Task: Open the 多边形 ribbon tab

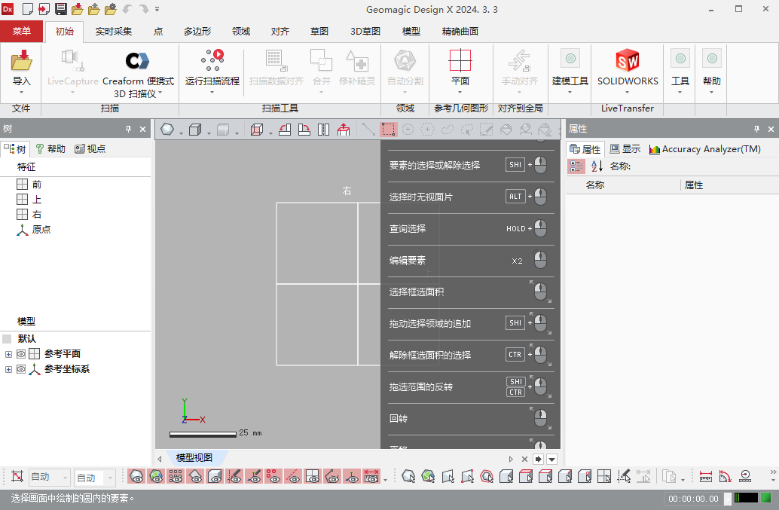Action: click(197, 32)
